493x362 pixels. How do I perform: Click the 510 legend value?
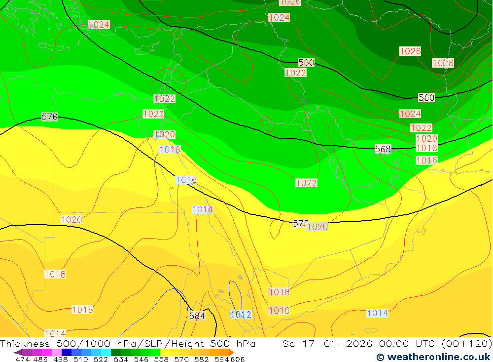80,359
